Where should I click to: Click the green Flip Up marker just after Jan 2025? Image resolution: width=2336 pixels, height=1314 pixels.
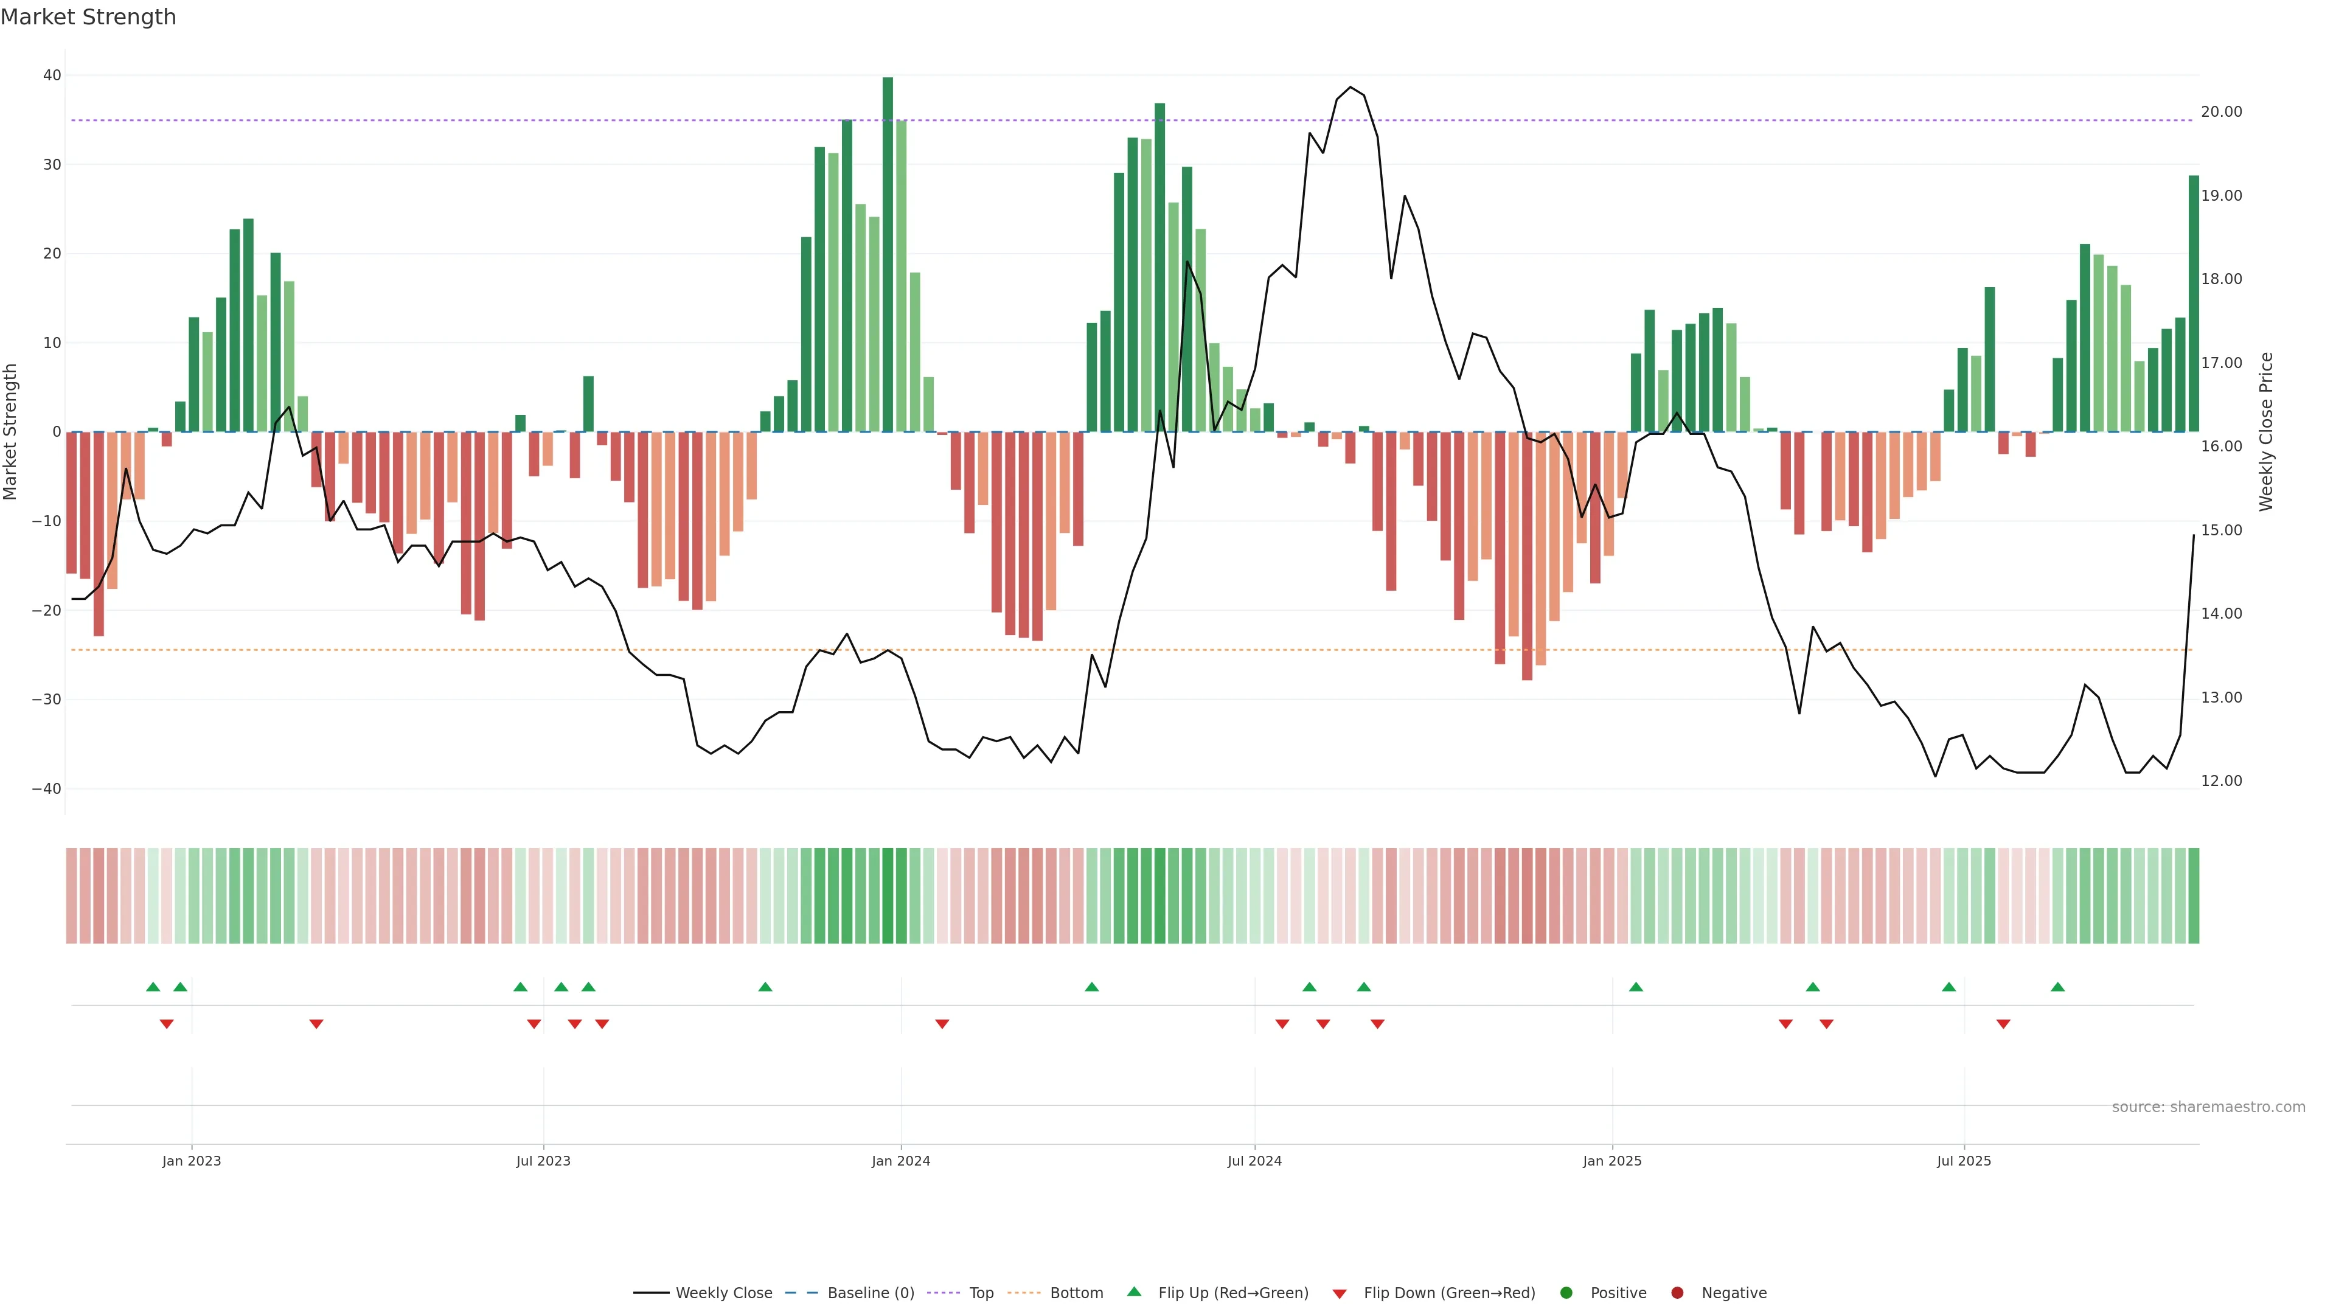pyautogui.click(x=1636, y=987)
